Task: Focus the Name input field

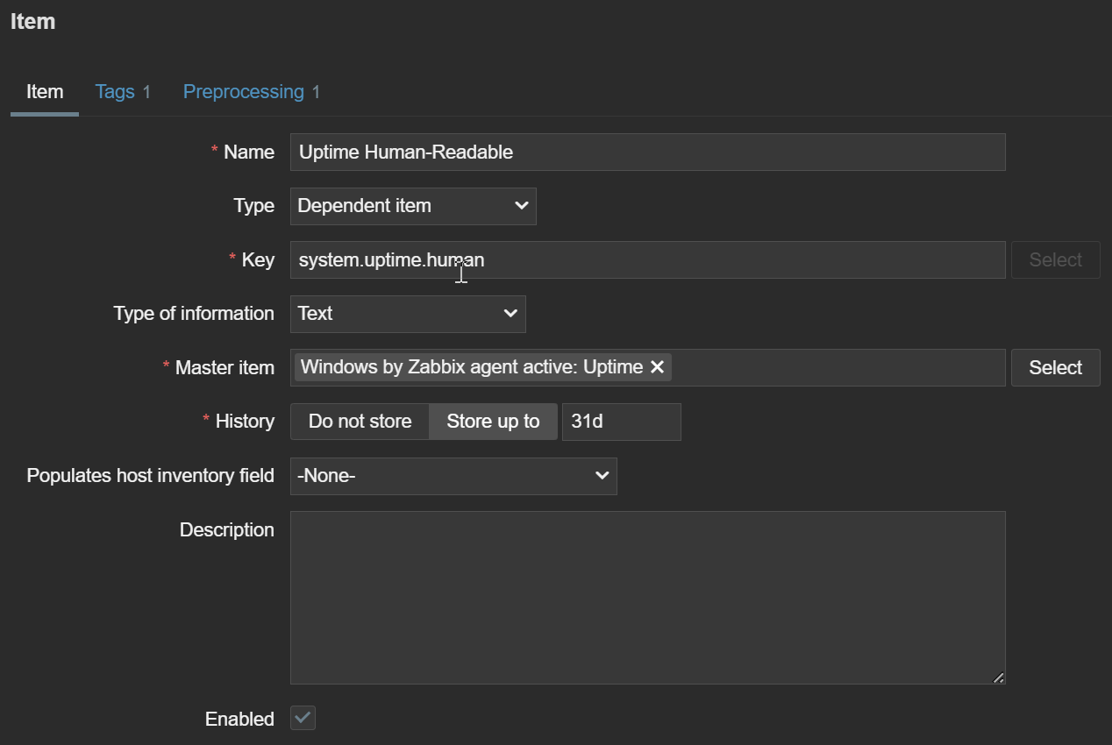Action: [x=647, y=153]
